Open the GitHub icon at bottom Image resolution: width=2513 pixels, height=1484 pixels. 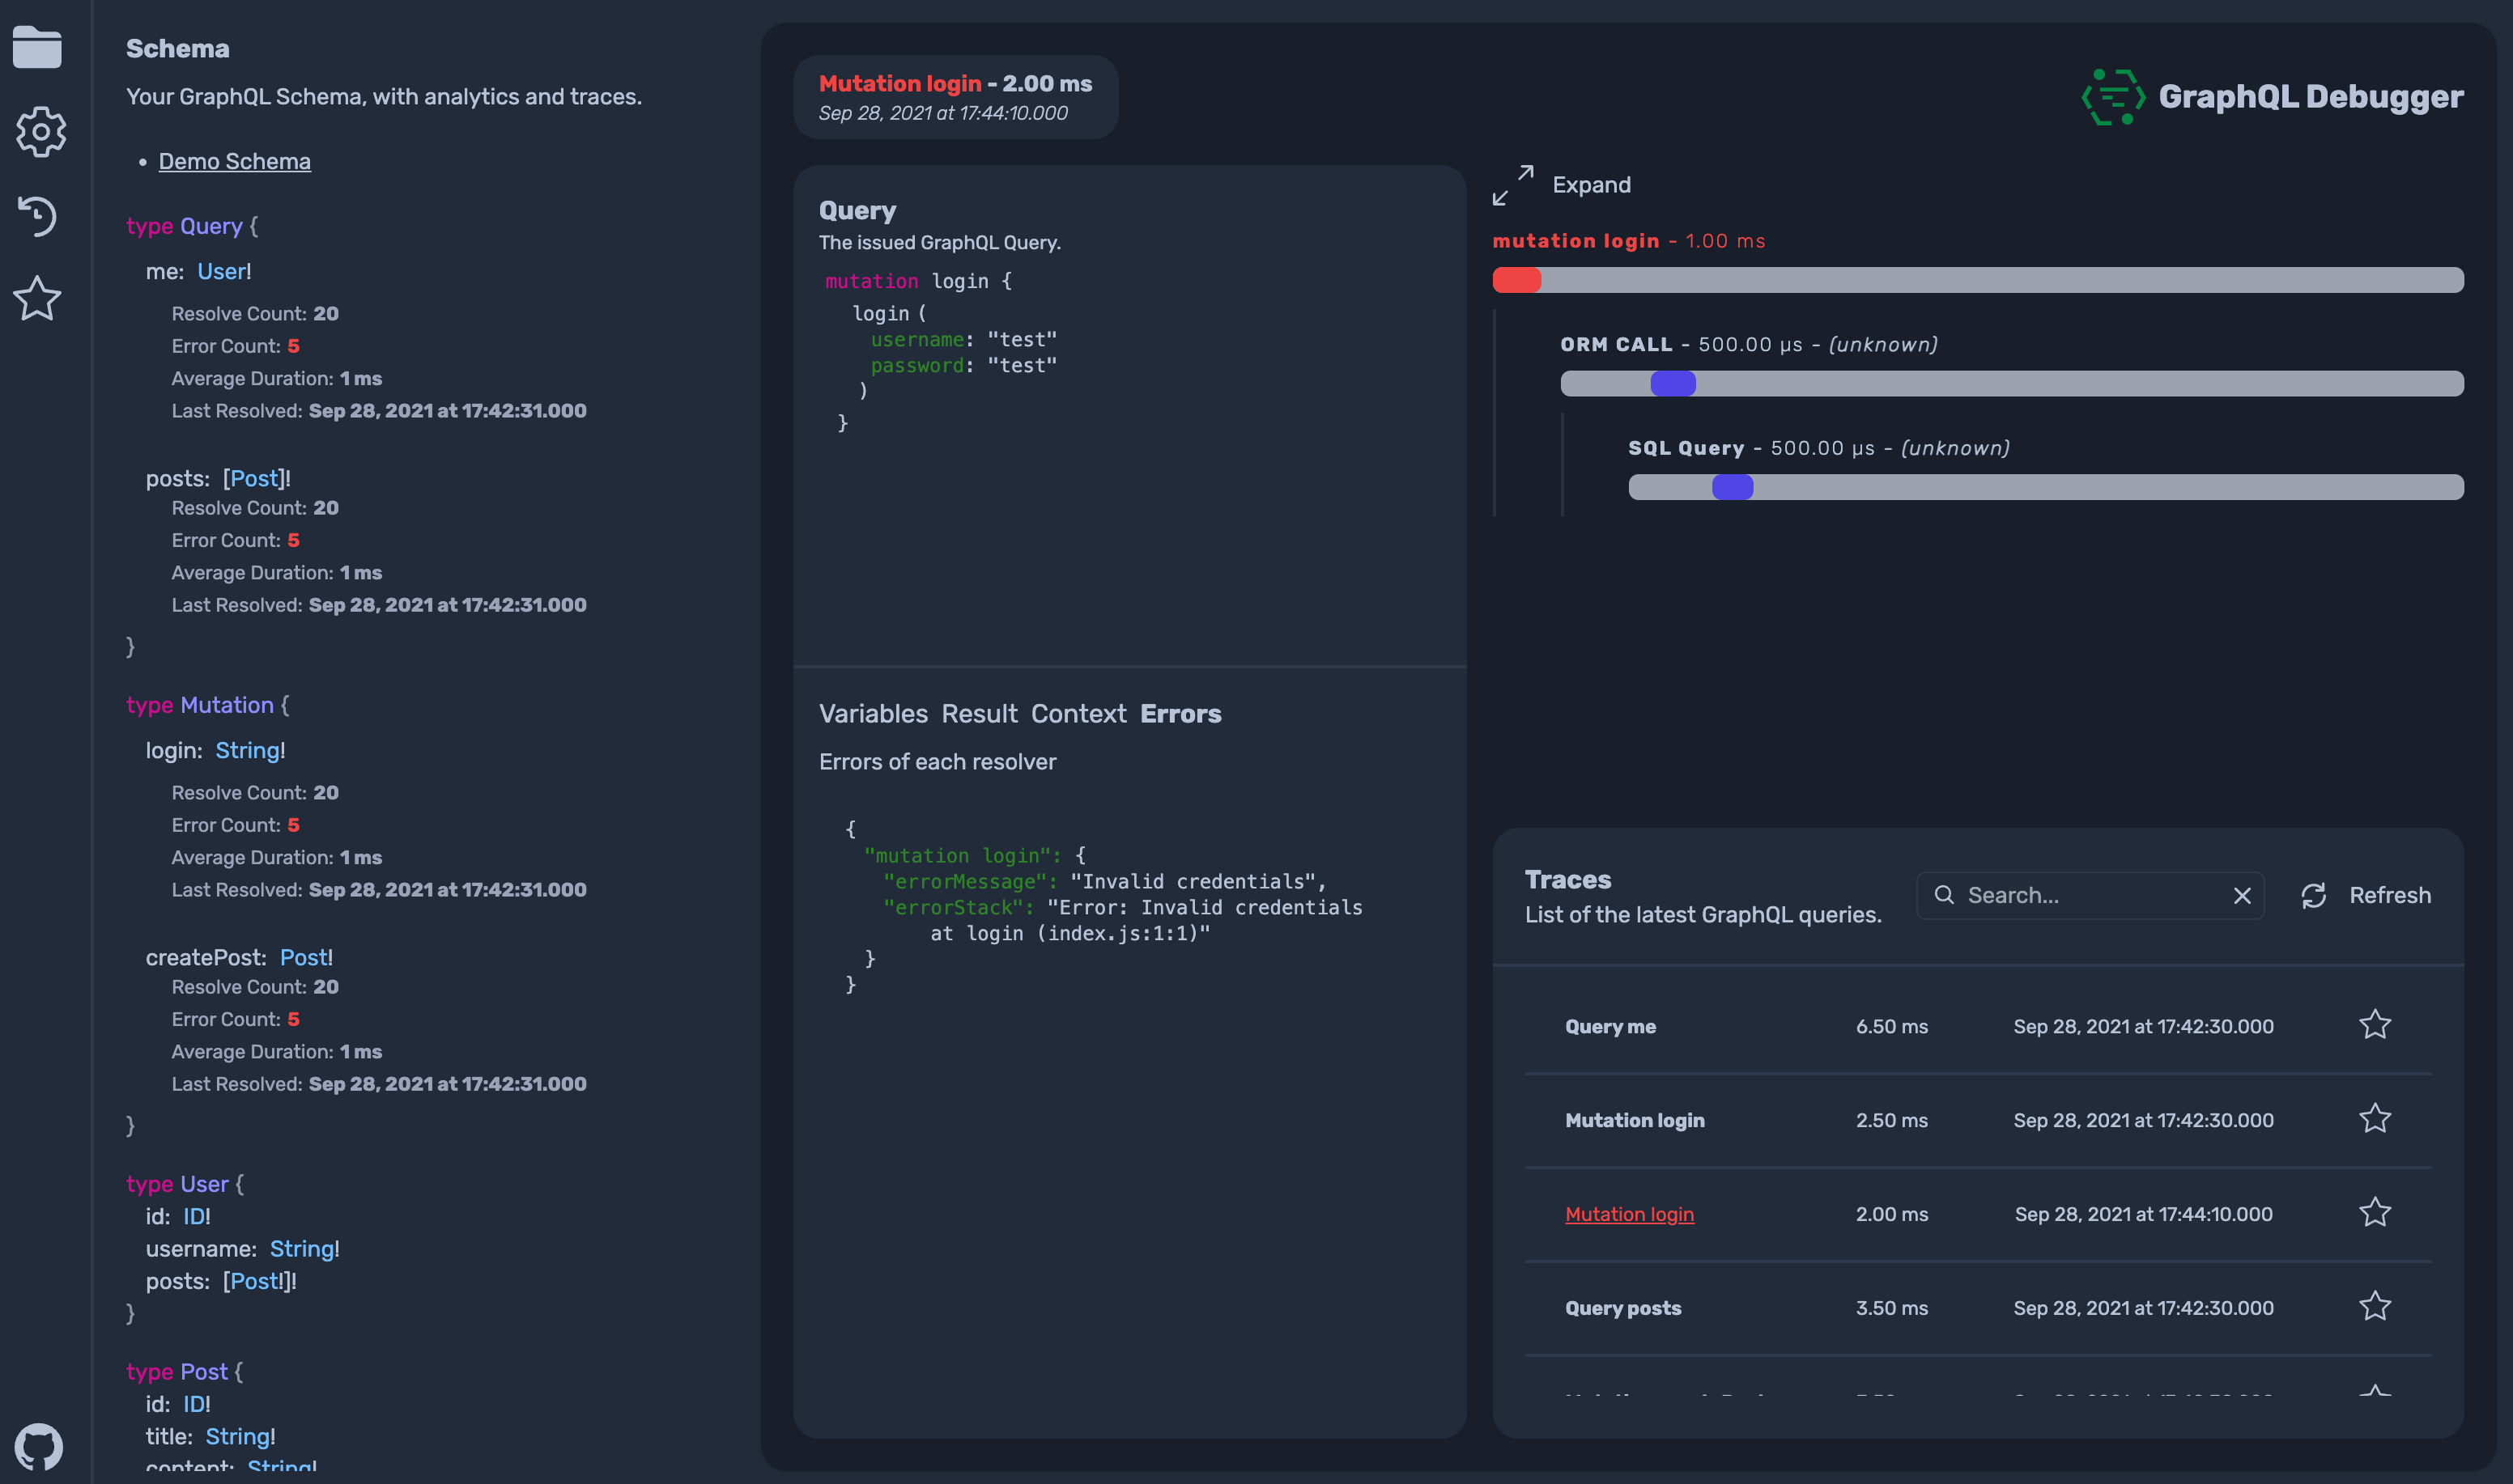39,1446
